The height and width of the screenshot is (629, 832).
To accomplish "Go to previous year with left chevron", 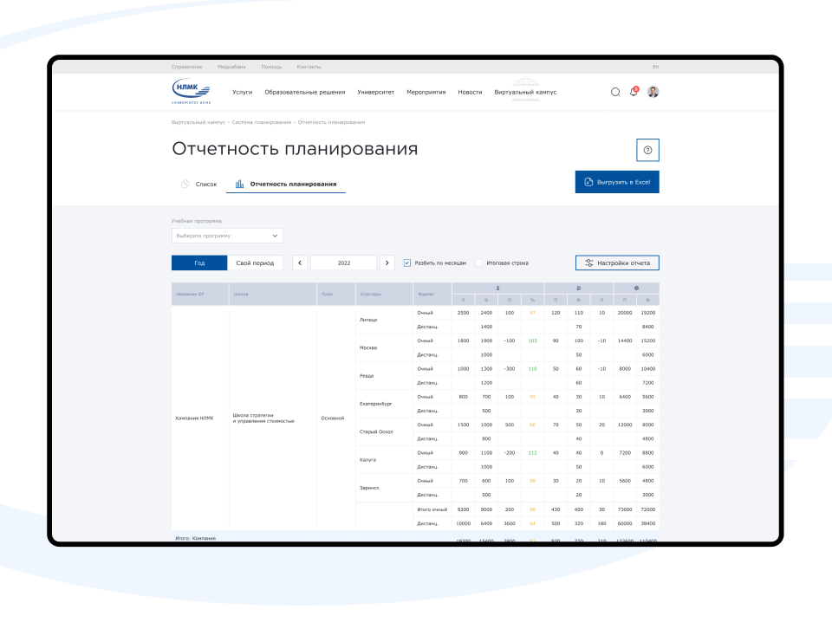I will click(300, 263).
